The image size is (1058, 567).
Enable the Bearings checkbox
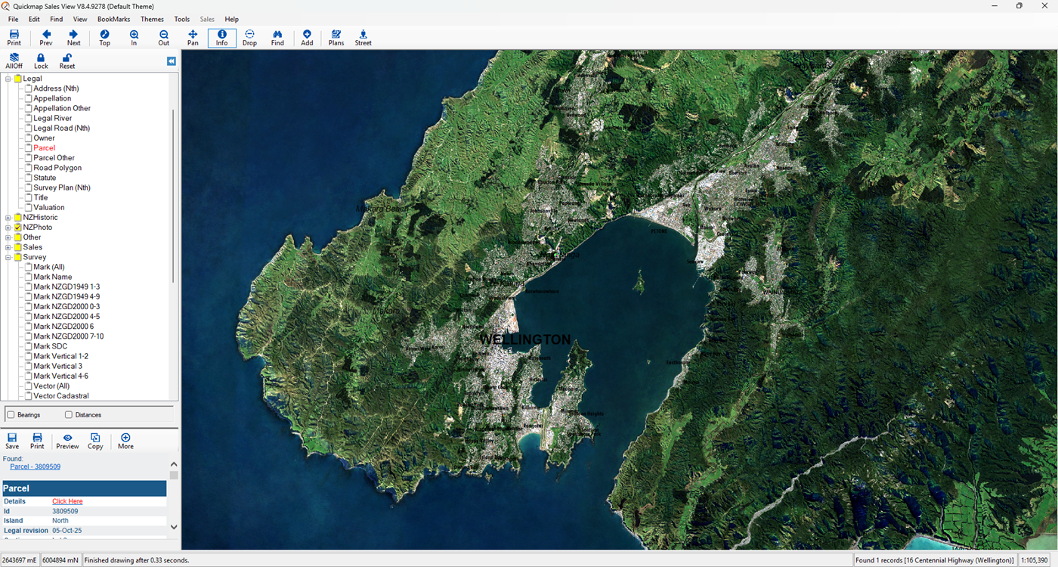(x=11, y=415)
